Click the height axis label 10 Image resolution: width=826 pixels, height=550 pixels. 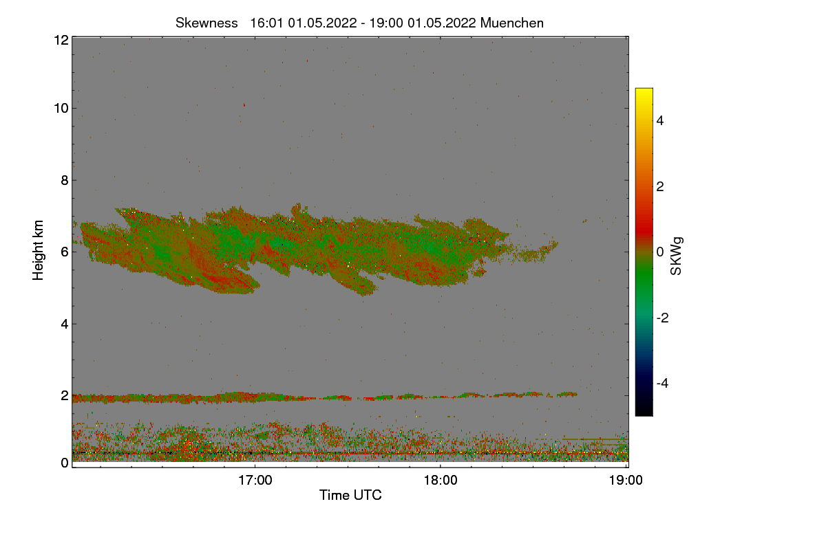pyautogui.click(x=61, y=108)
